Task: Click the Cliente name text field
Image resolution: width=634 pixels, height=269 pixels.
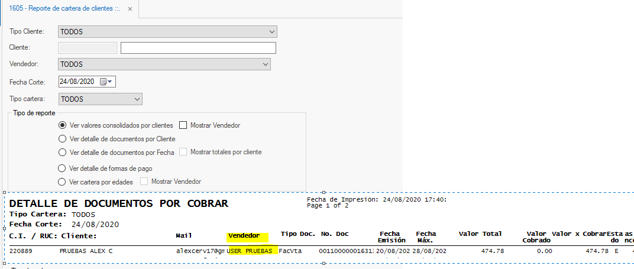Action: coord(198,48)
